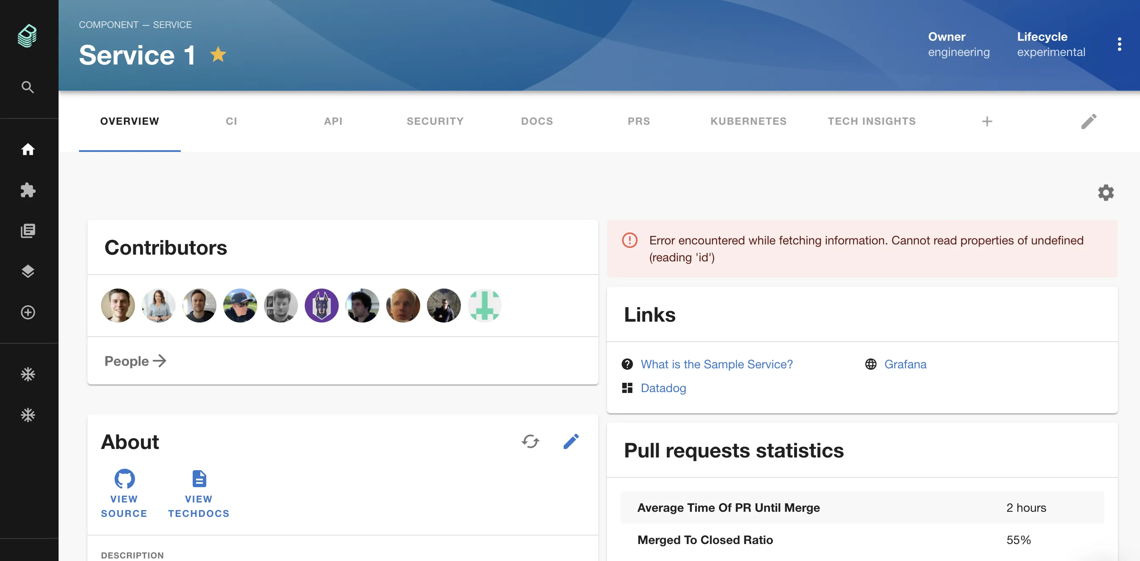The width and height of the screenshot is (1140, 561).
Task: Open the Grafana link
Action: [x=905, y=364]
